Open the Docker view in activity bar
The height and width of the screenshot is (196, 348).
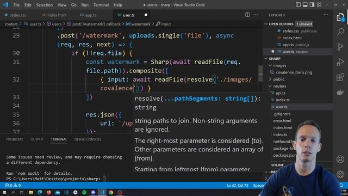click(x=340, y=92)
